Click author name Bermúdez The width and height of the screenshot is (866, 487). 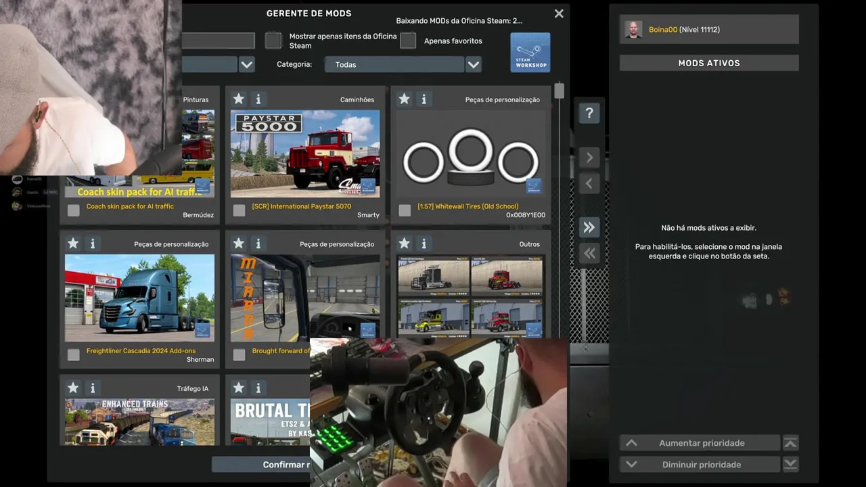pyautogui.click(x=198, y=215)
